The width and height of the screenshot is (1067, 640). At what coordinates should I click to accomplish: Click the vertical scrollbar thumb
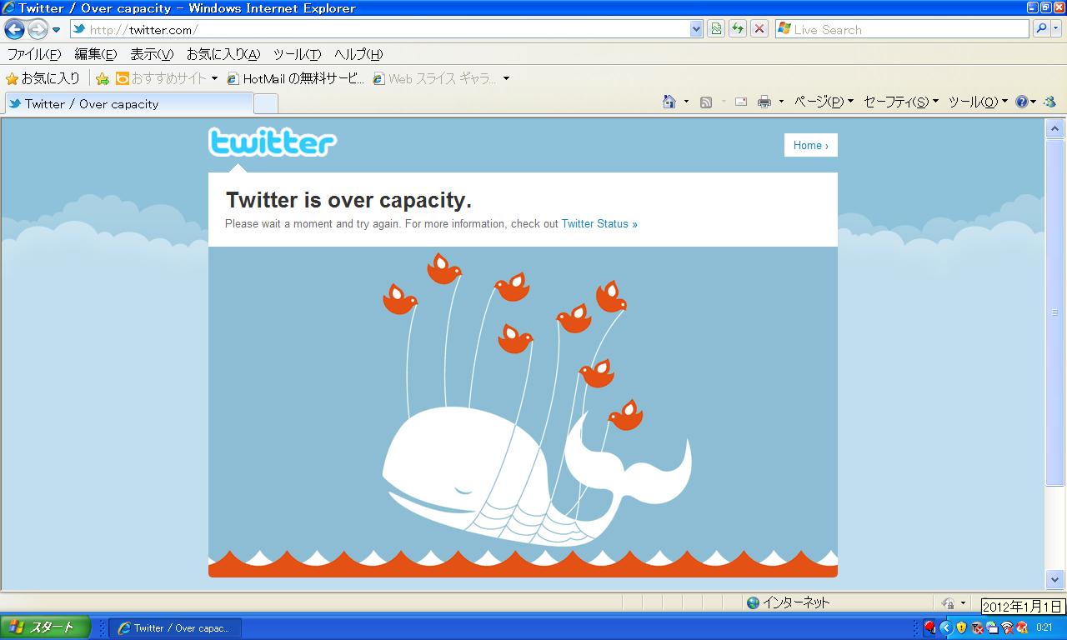(x=1054, y=312)
